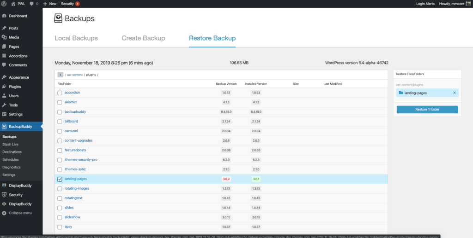Open Stash Live submenu item
The width and height of the screenshot is (473, 238).
point(10,144)
